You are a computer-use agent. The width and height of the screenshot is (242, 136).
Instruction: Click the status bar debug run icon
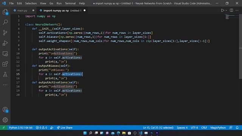(x=52, y=128)
